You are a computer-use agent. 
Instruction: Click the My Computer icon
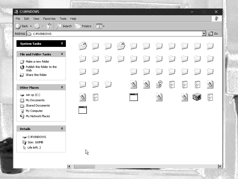(x=22, y=111)
